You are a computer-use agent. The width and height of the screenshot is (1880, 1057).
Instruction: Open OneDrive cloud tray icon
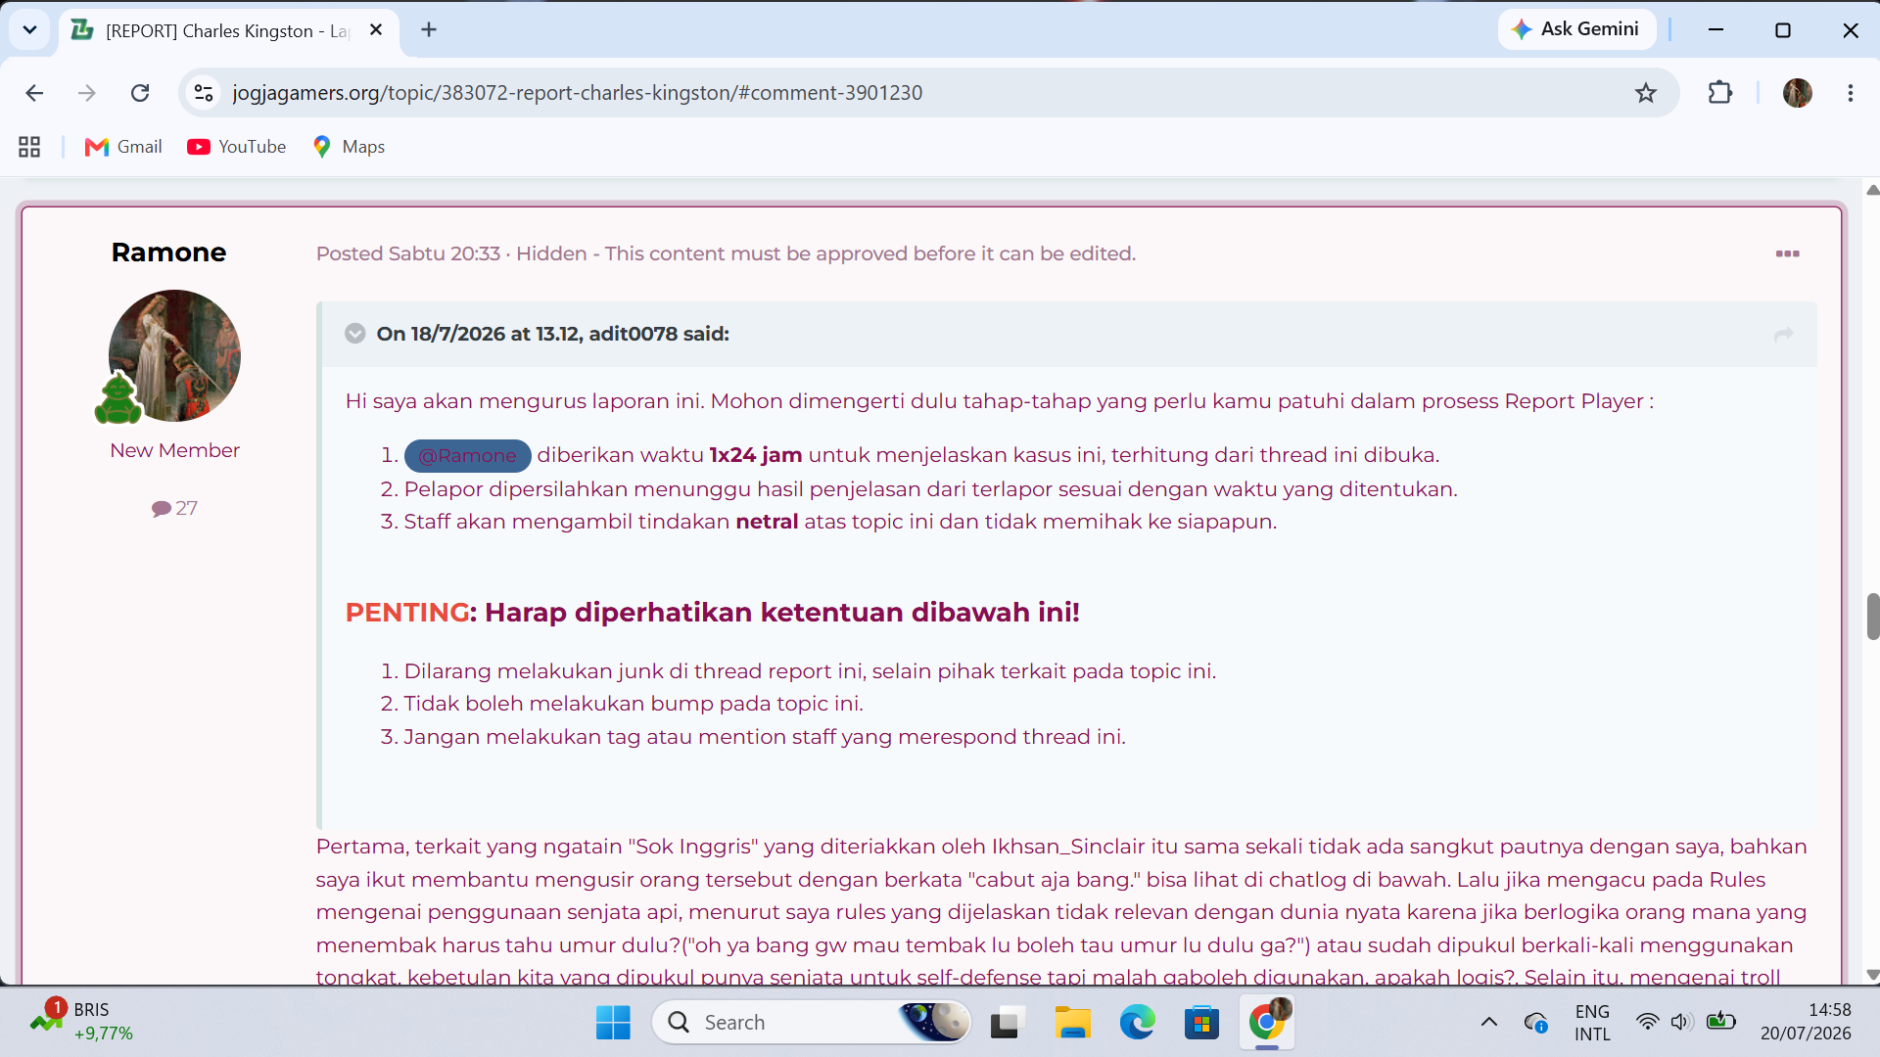(1536, 1023)
